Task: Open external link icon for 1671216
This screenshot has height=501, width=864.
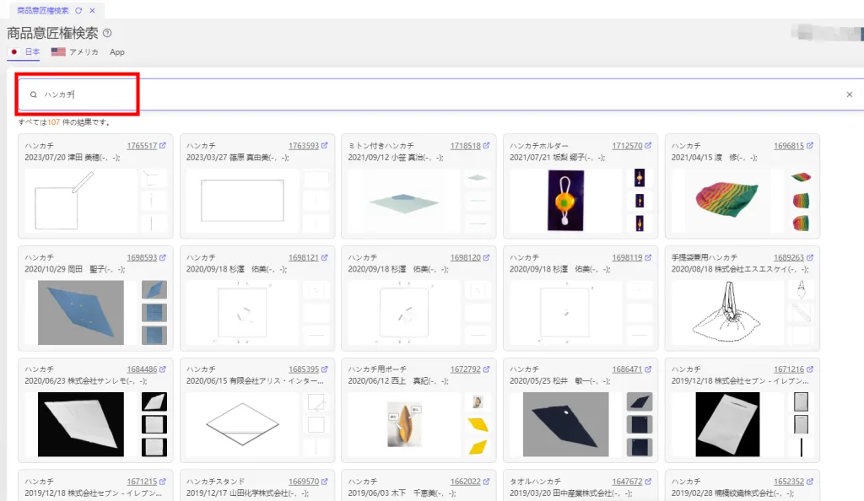Action: 809,369
